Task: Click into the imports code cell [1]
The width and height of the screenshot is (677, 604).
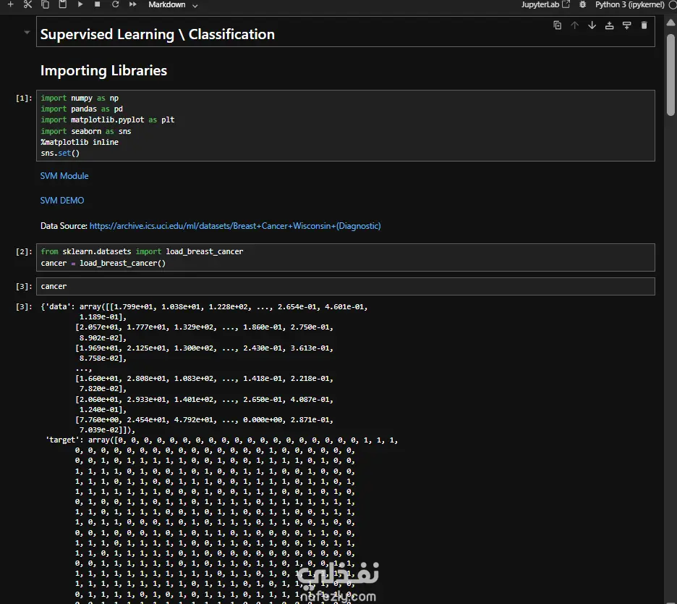Action: 346,125
